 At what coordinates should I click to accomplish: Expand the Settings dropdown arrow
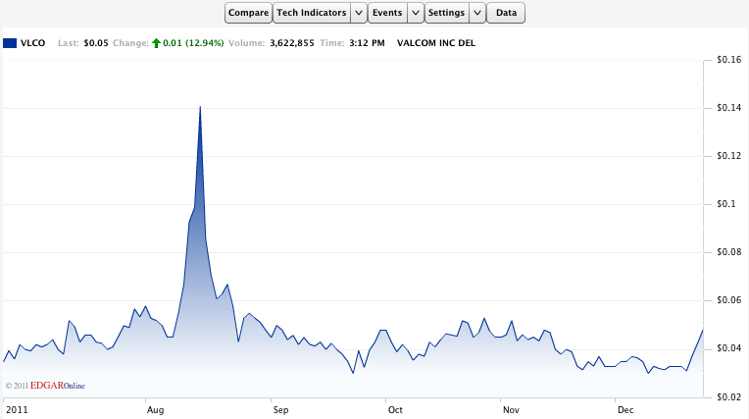click(477, 13)
